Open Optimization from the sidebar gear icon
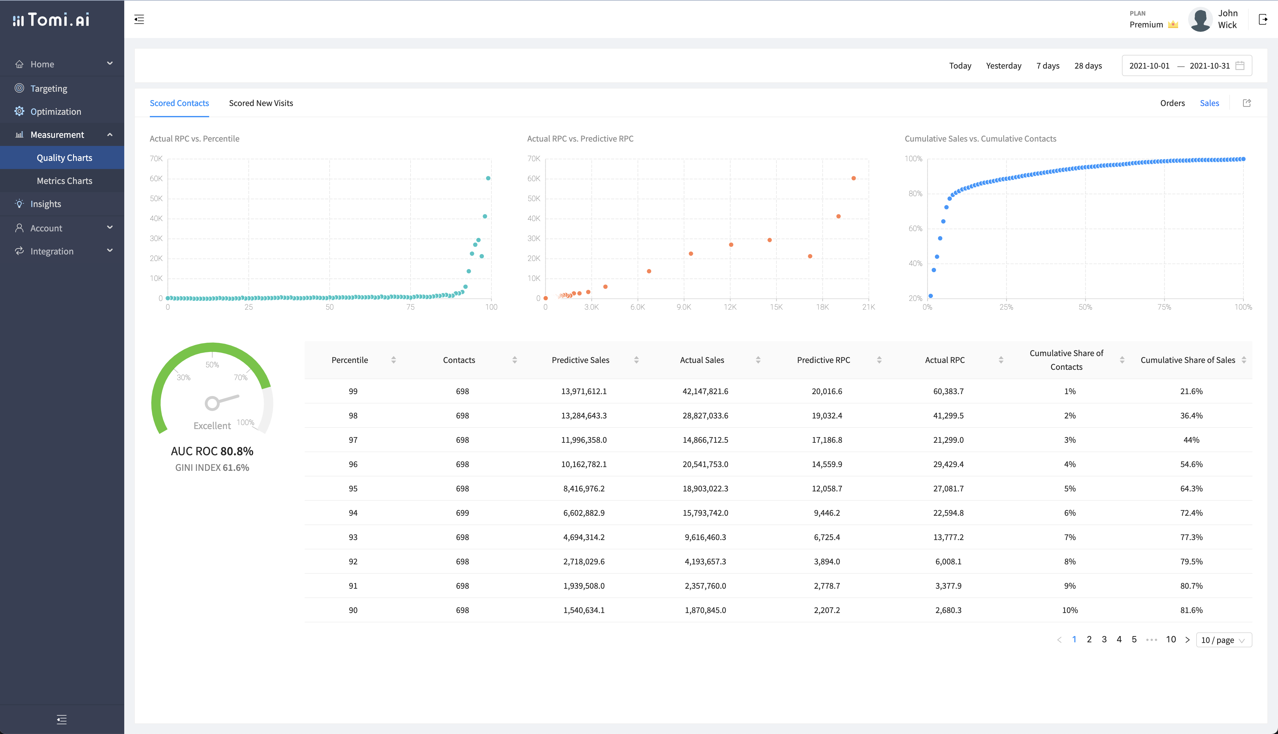 pyautogui.click(x=19, y=111)
